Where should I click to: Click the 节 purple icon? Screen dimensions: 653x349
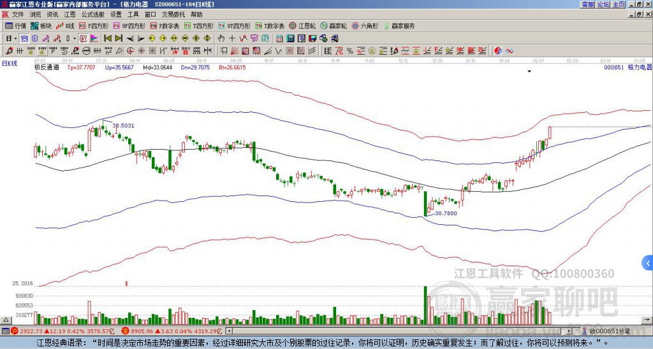click(254, 39)
